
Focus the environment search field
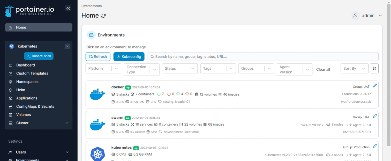click(x=263, y=57)
